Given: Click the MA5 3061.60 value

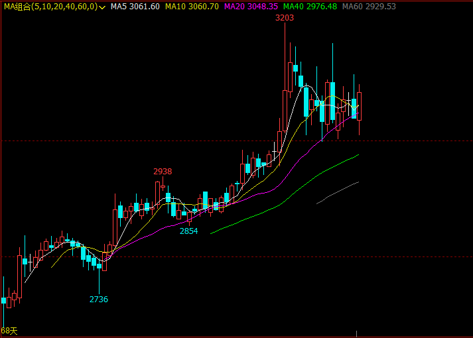Looking at the screenshot, I should point(135,7).
